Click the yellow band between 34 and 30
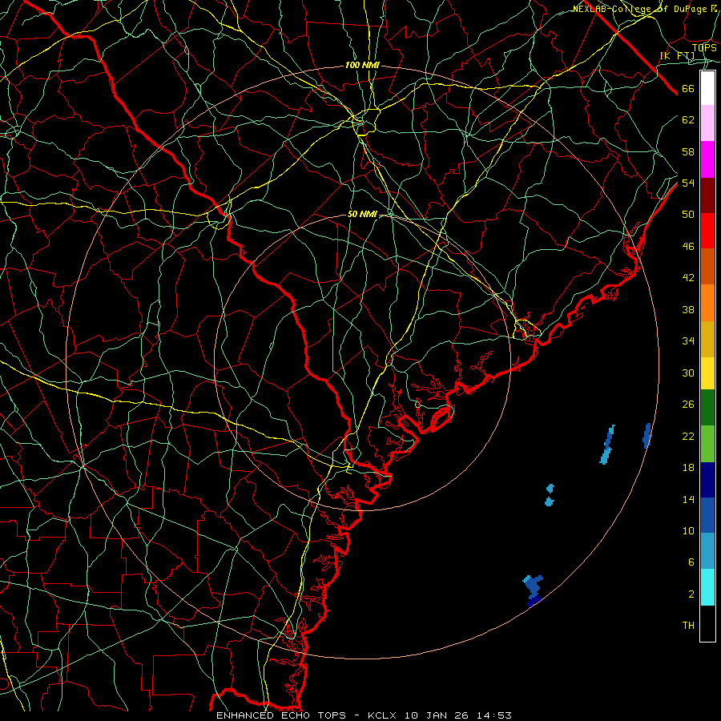The height and width of the screenshot is (721, 721). pos(707,373)
